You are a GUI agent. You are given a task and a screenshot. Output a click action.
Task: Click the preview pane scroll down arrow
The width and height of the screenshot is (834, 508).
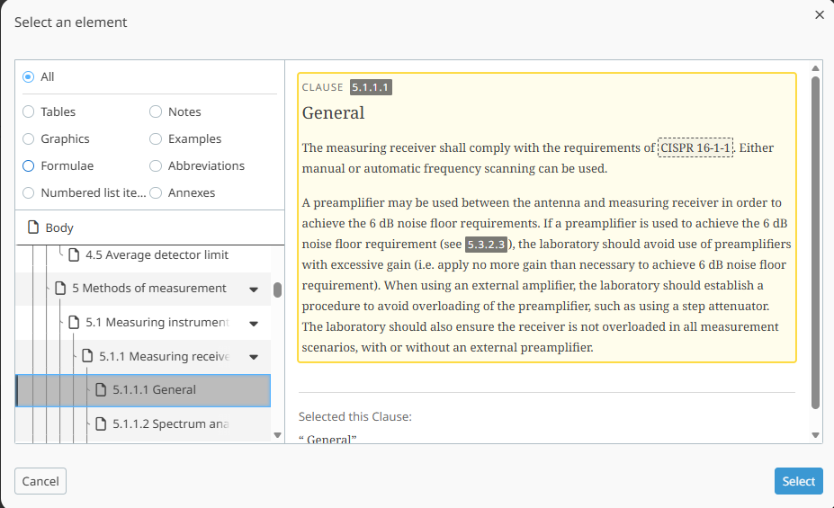coord(815,435)
